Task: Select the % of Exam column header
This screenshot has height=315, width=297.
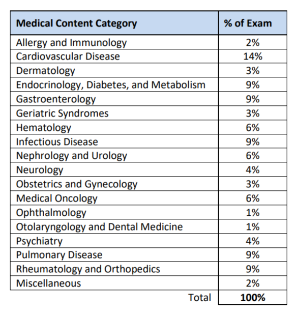Action: 253,23
